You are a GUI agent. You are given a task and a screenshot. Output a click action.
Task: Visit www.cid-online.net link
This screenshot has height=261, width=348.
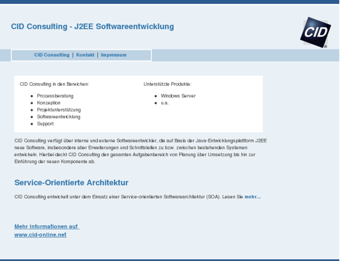coord(40,235)
